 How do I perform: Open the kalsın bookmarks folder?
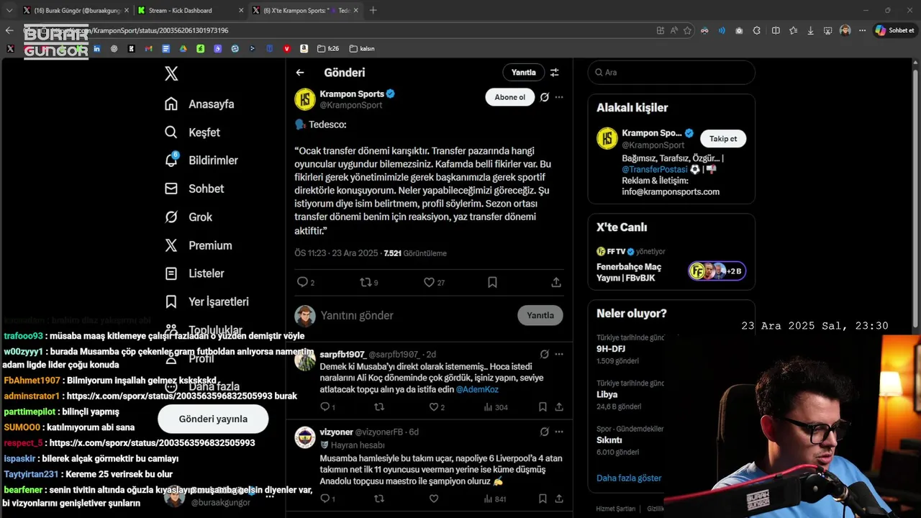pos(362,49)
